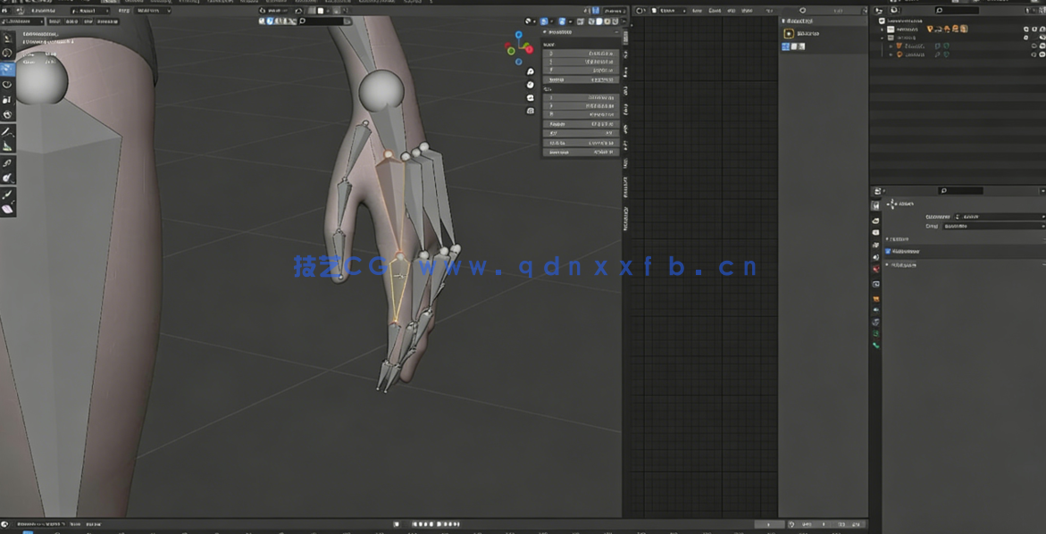Click the camera view gizmo icon
Image resolution: width=1046 pixels, height=534 pixels.
(x=531, y=97)
